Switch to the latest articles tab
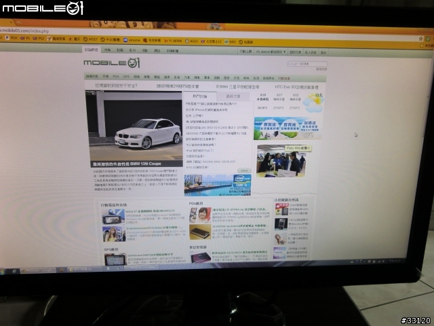The image size is (434, 326). (x=233, y=96)
